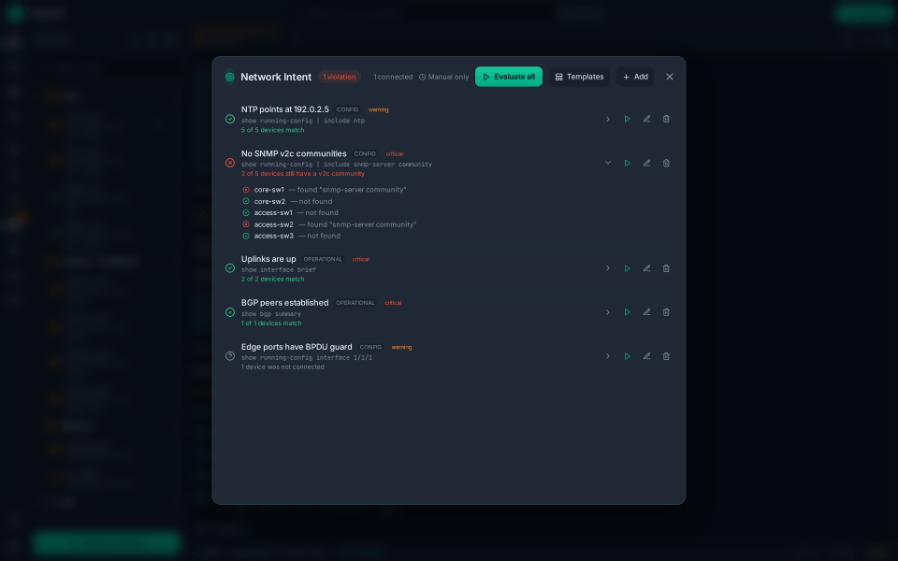Close the Network Intent dialog

[670, 77]
